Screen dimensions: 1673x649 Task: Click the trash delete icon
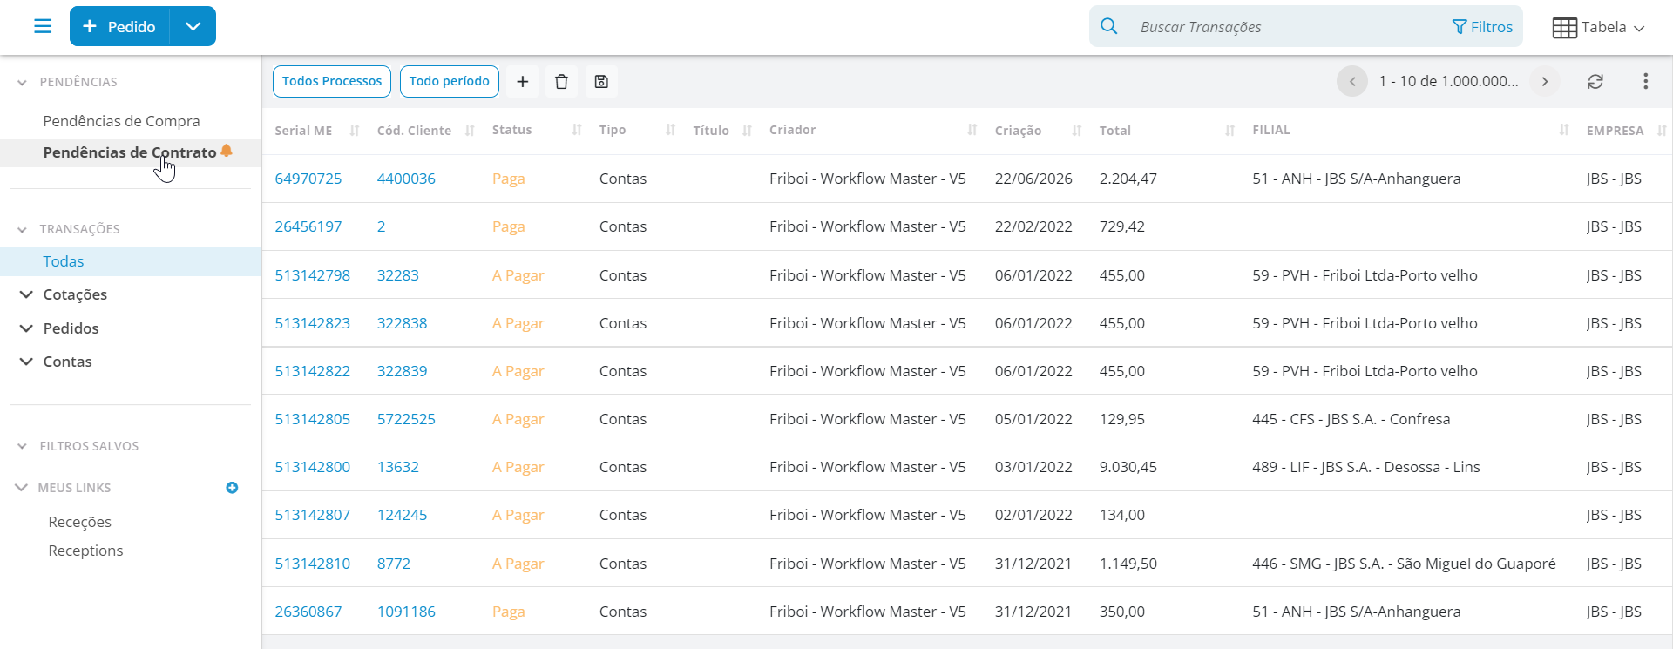(562, 81)
